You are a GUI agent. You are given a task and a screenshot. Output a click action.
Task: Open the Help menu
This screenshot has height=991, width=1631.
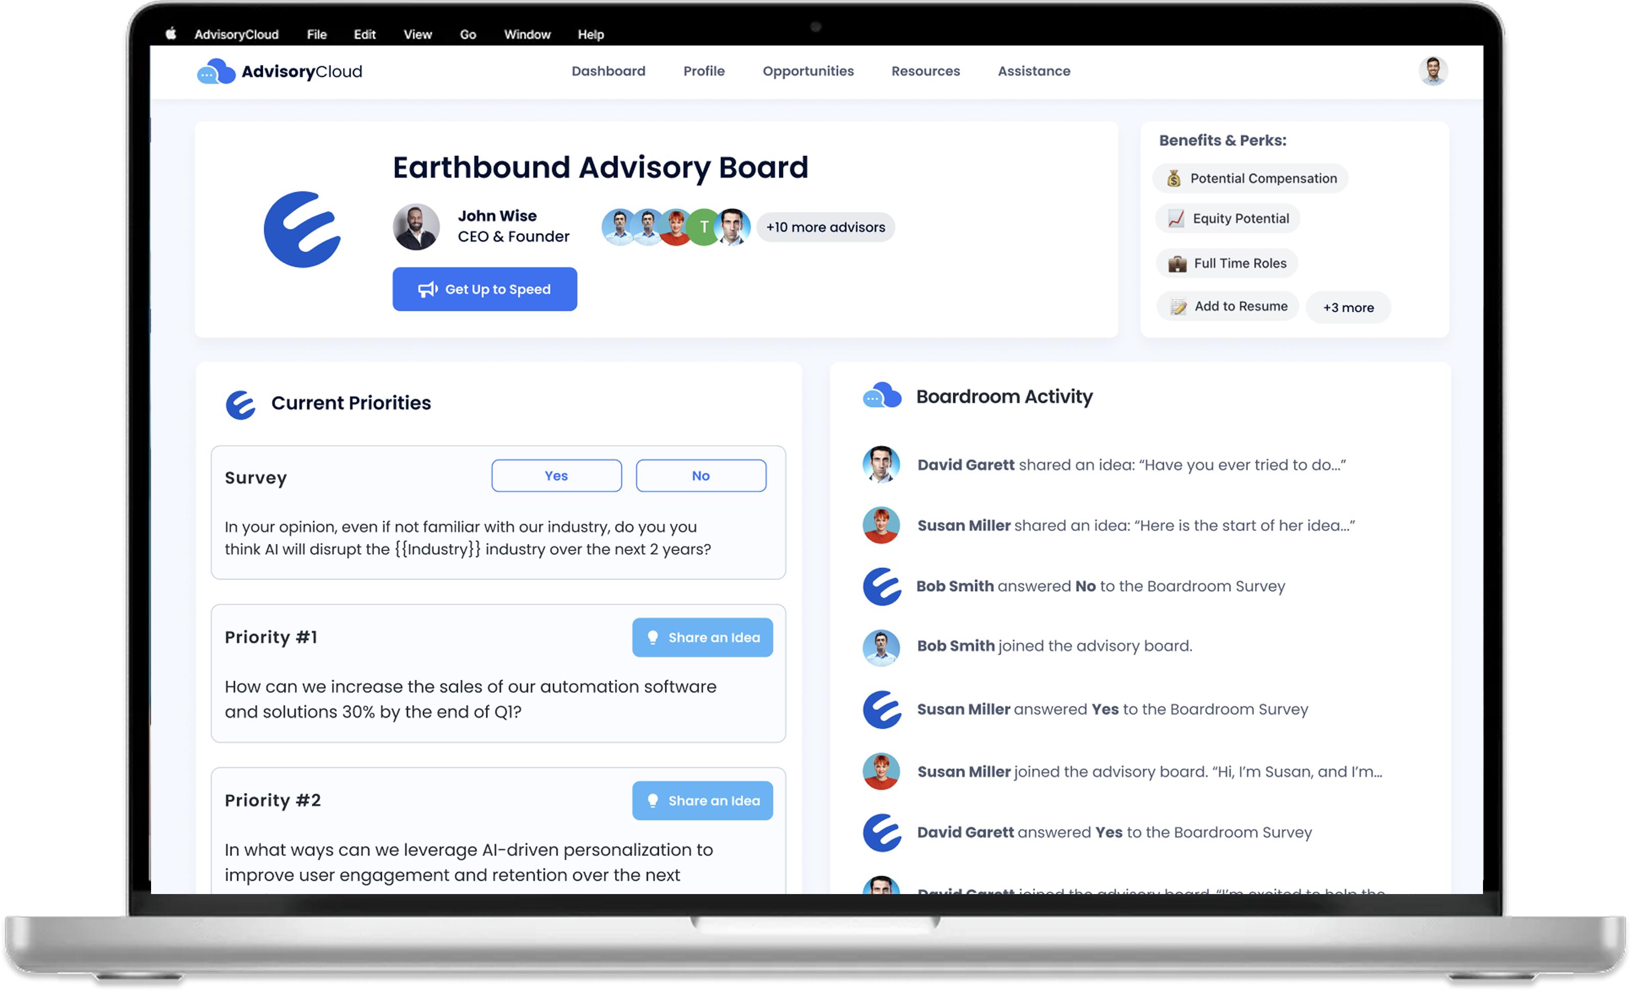point(590,34)
